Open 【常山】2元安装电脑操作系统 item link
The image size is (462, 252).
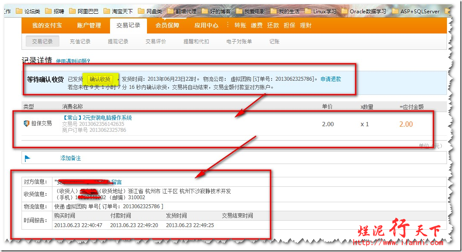coord(97,118)
